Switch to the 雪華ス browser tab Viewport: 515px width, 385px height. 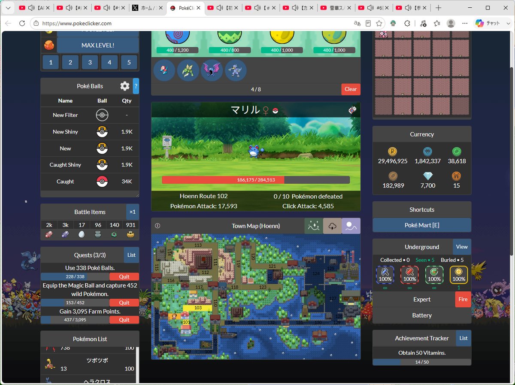pos(336,8)
